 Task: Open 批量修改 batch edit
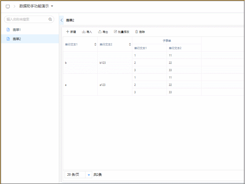(x=122, y=32)
